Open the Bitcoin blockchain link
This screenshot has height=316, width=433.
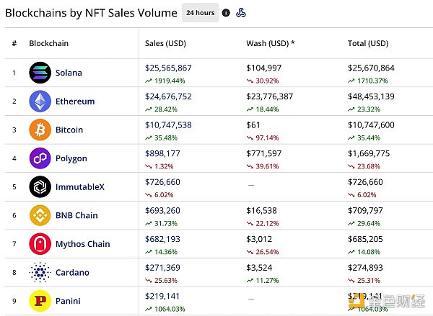point(69,130)
